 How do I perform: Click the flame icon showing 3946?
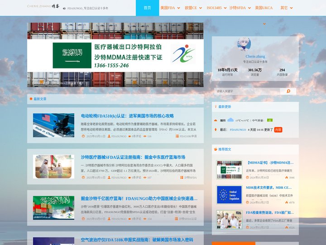pos(287,177)
